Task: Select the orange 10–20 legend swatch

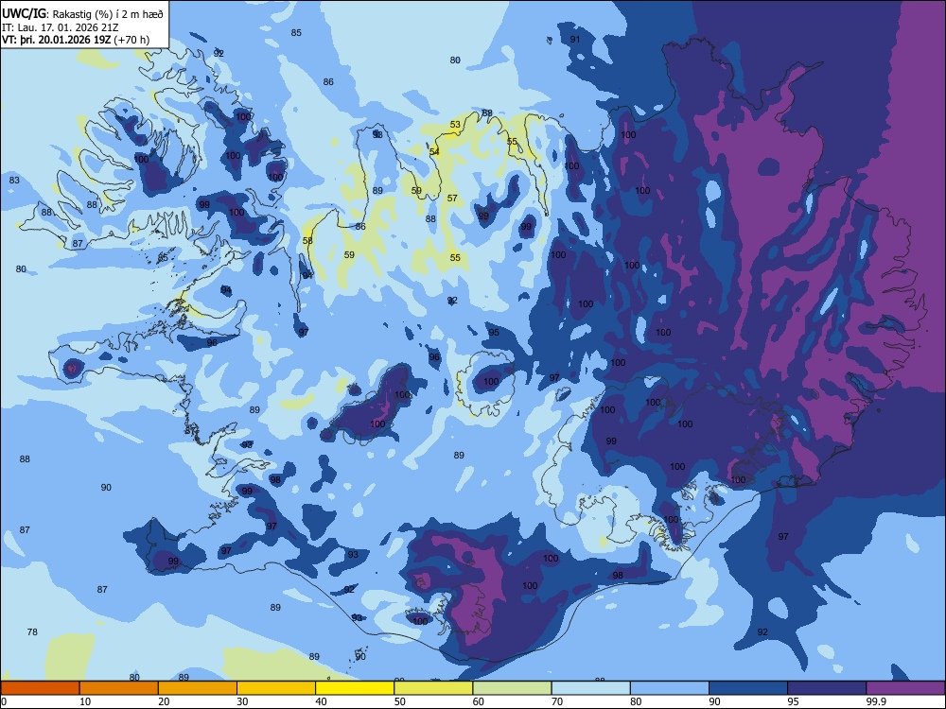Action: (119, 688)
